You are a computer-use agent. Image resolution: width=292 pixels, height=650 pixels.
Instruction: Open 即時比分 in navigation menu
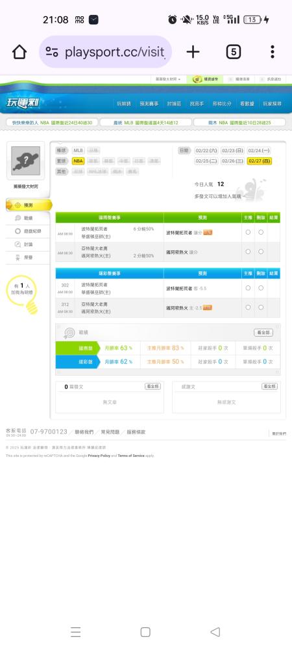click(x=222, y=103)
